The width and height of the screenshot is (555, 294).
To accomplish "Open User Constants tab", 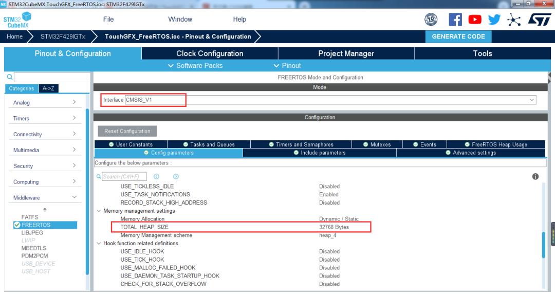I will [131, 144].
